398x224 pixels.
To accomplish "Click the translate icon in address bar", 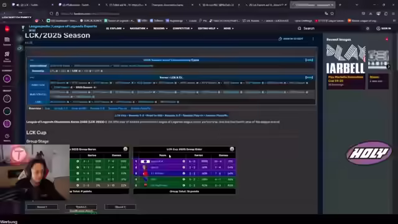I will coord(326,14).
